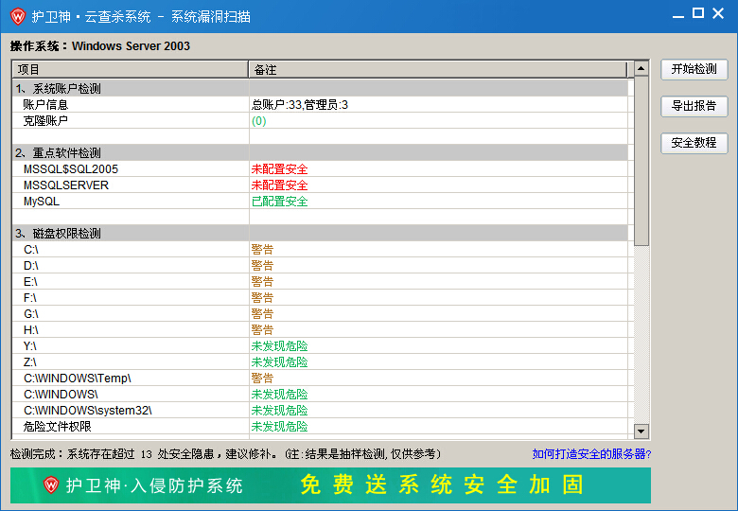Minimize the 护卫神 window

(x=677, y=16)
